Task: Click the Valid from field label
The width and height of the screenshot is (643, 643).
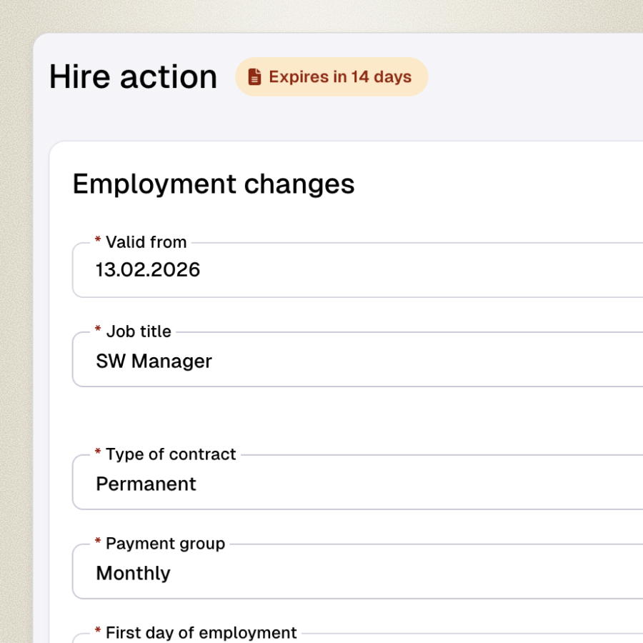Action: click(x=146, y=241)
